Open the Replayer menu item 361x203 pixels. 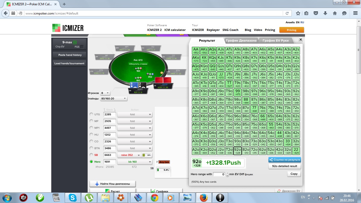(213, 30)
